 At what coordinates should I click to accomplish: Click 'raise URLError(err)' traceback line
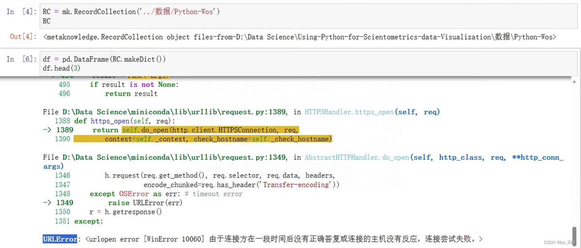point(145,203)
